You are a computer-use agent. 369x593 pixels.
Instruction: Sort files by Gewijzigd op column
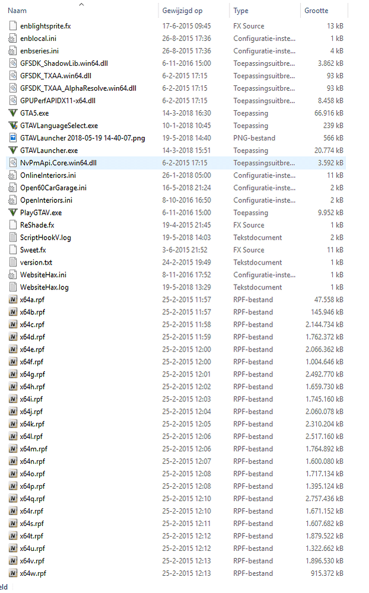pyautogui.click(x=182, y=11)
